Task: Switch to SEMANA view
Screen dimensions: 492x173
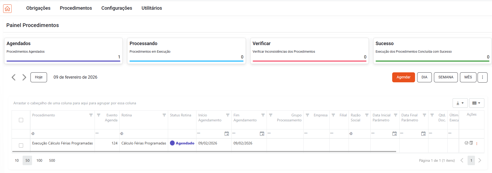Action: pyautogui.click(x=446, y=77)
